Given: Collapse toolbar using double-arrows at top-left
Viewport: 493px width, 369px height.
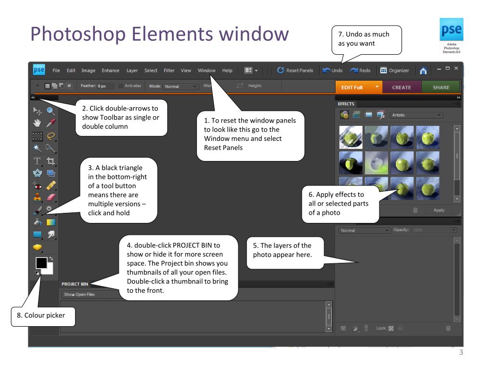Looking at the screenshot, I should click(33, 98).
